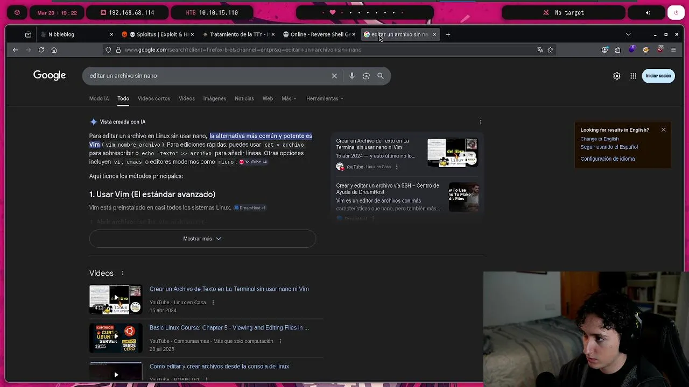Start voice search with microphone icon
Screen dimensions: 689x387
351,76
